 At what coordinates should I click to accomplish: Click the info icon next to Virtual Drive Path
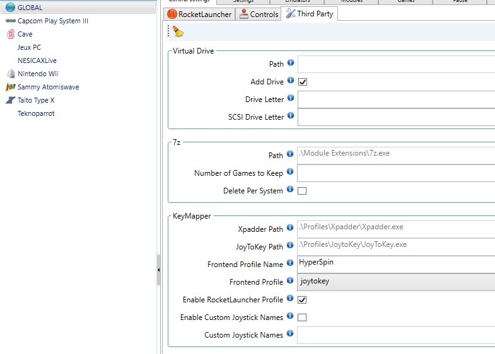pyautogui.click(x=291, y=62)
